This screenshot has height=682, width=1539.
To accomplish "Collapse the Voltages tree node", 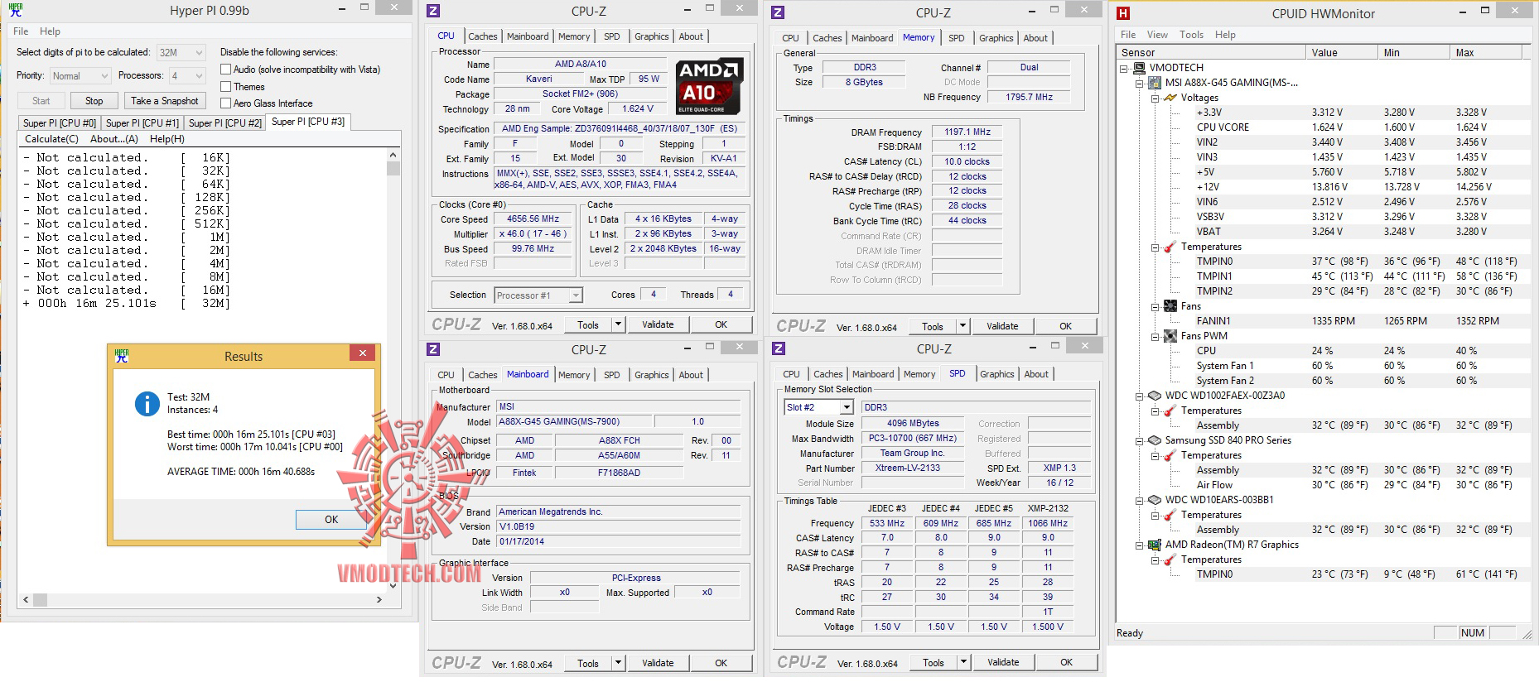I will pyautogui.click(x=1155, y=98).
